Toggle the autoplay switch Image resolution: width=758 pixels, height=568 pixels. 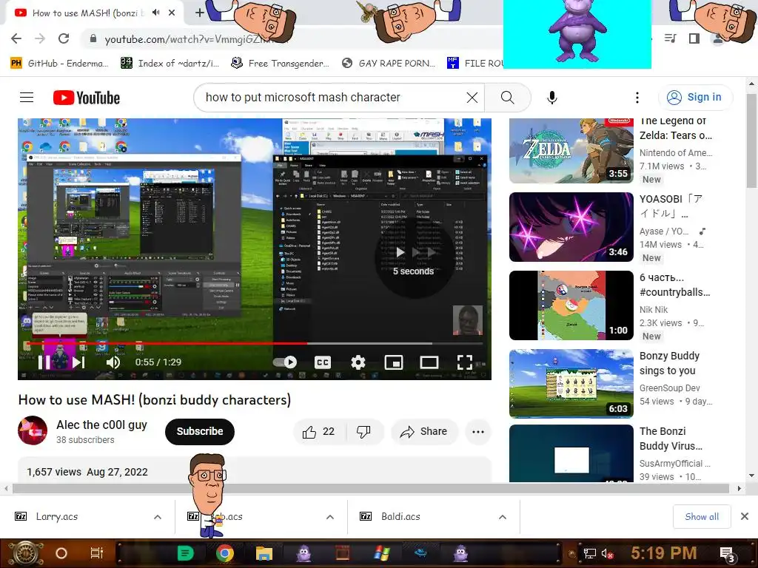[x=285, y=362]
